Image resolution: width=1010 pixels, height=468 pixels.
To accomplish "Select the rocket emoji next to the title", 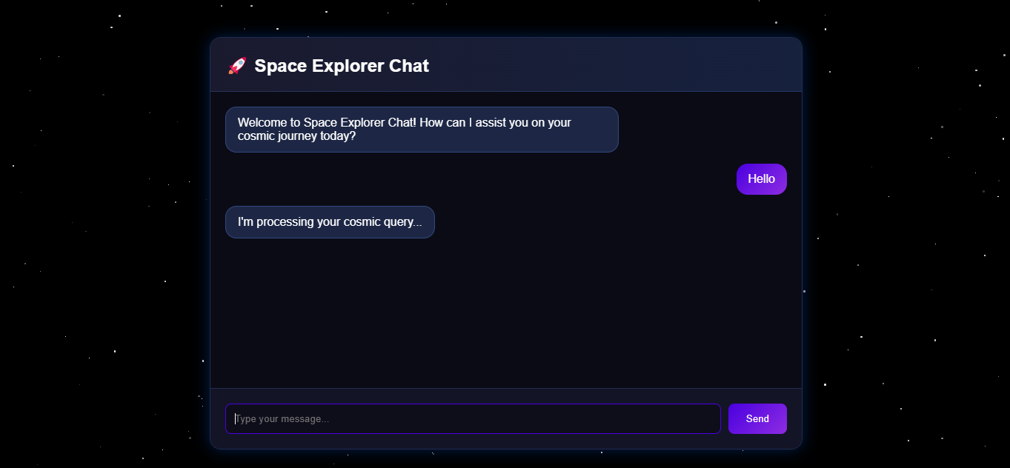I will point(236,65).
